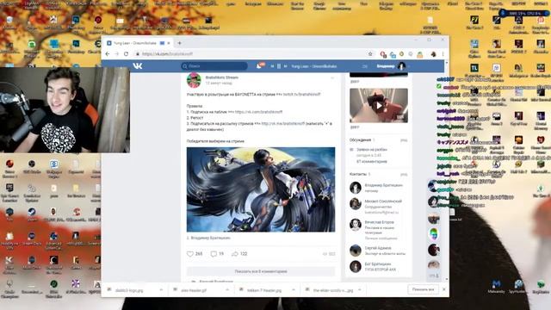Skip to next track in VK header player
Screen dimensions: 551x310
pyautogui.click(x=285, y=66)
